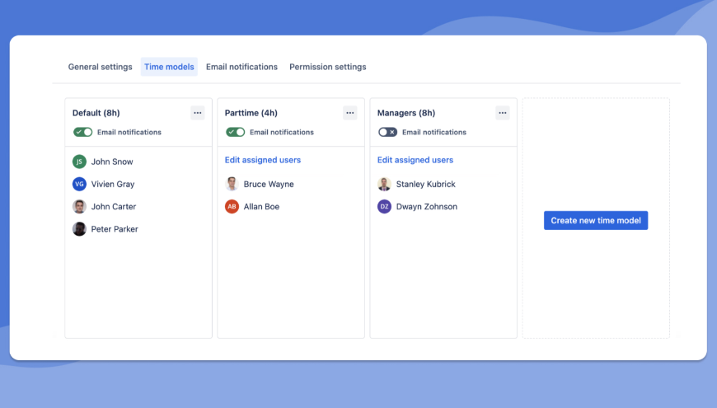Screen dimensions: 717x408
Task: Open the Parttime (4h) more options menu
Action: click(349, 113)
